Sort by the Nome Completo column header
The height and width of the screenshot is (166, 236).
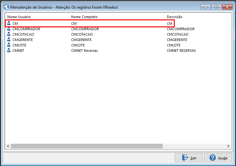[x=84, y=17]
